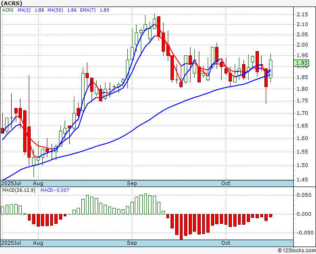Click Oct on the MACD date axis

pos(225,243)
